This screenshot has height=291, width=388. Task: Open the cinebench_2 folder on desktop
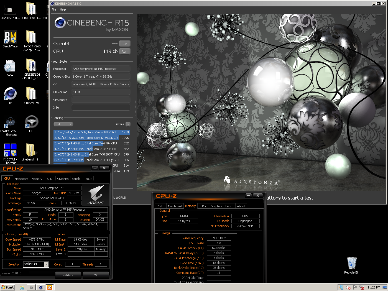(x=32, y=152)
